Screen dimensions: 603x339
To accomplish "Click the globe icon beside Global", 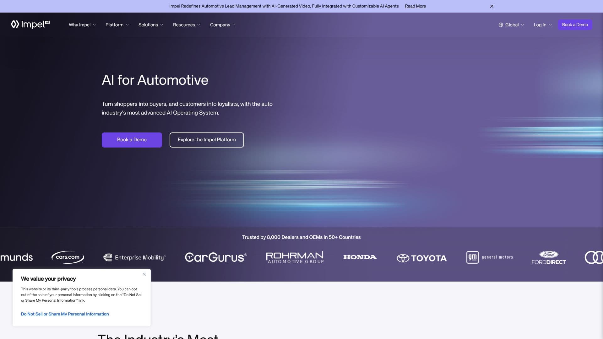I will 501,25.
